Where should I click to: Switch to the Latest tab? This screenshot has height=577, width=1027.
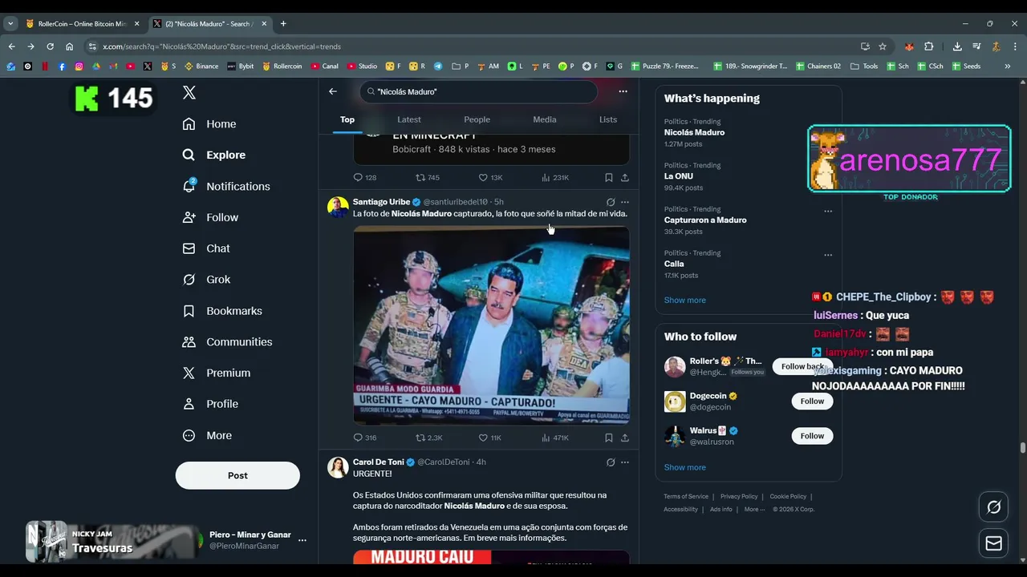tap(409, 119)
